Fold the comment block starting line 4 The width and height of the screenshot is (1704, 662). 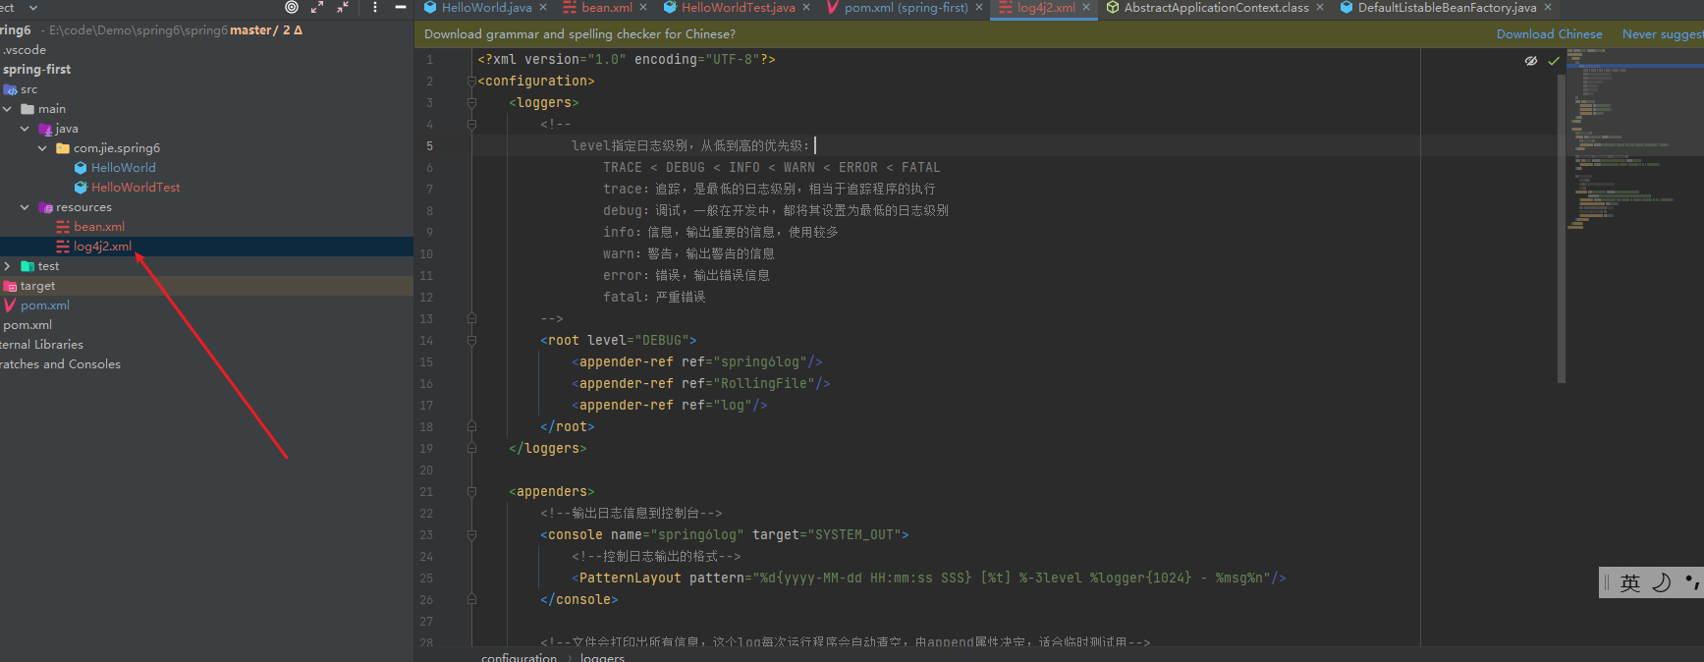[471, 125]
